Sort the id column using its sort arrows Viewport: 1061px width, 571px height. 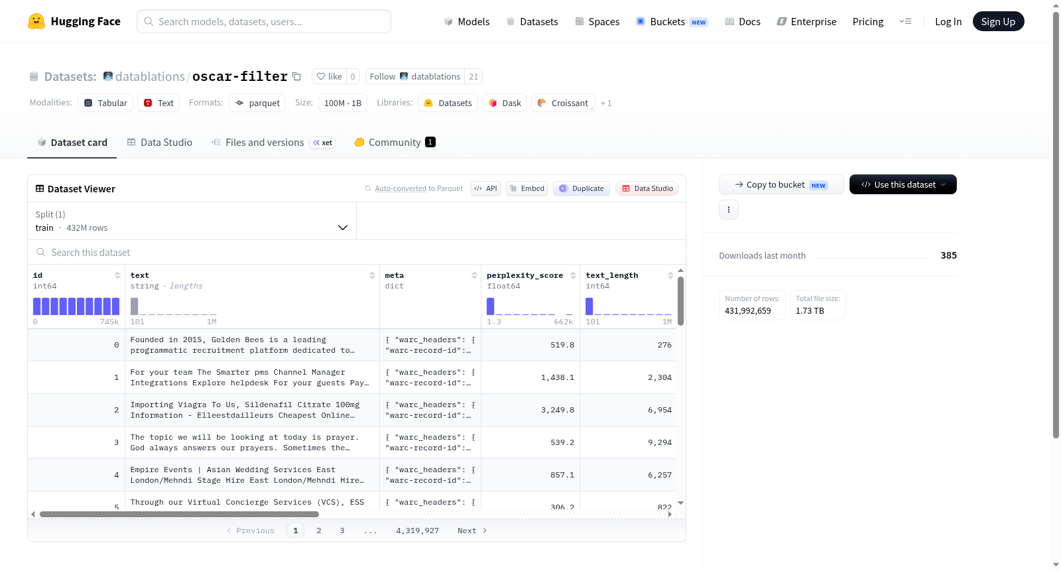pos(117,275)
